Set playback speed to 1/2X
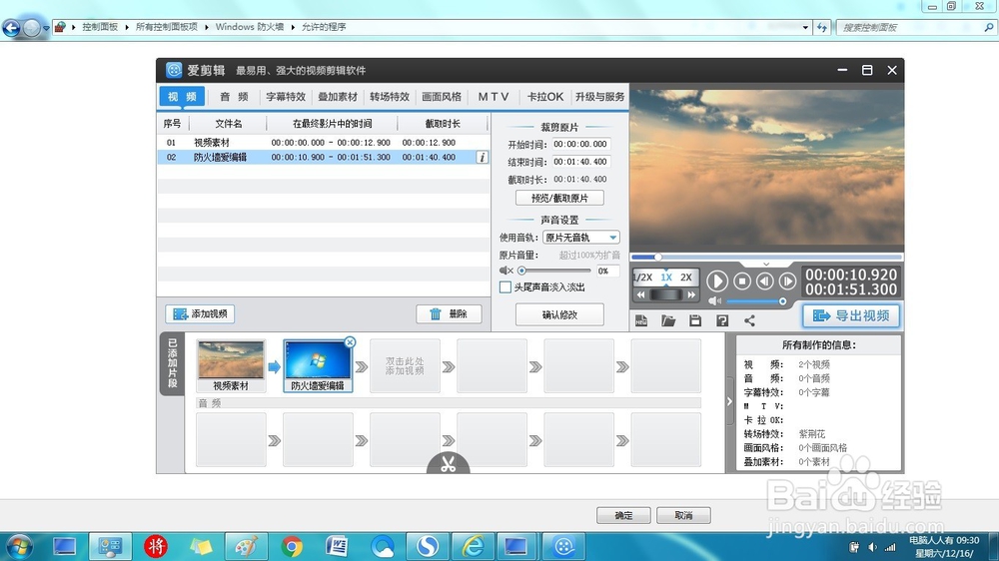The height and width of the screenshot is (561, 999). tap(642, 277)
